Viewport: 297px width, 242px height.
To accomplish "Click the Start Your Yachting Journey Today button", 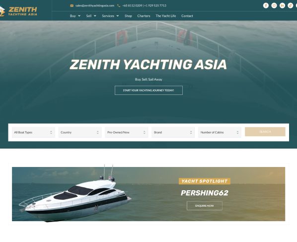I will [x=148, y=90].
